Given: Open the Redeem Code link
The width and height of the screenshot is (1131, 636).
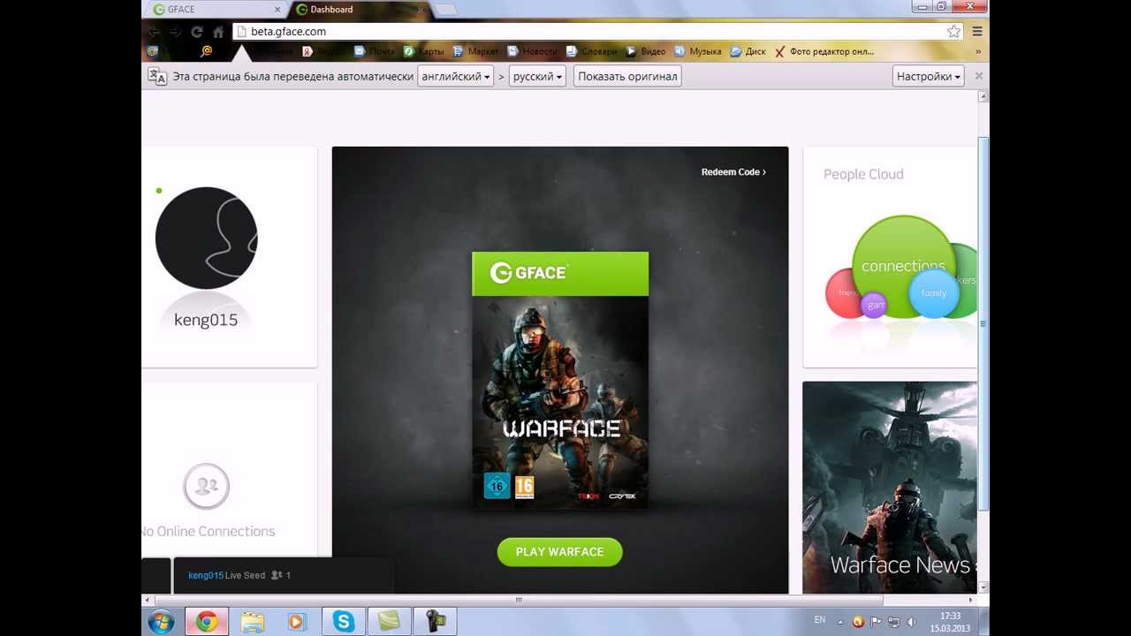Looking at the screenshot, I should coord(733,172).
